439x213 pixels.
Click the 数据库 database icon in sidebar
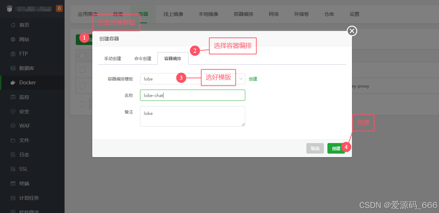point(13,68)
